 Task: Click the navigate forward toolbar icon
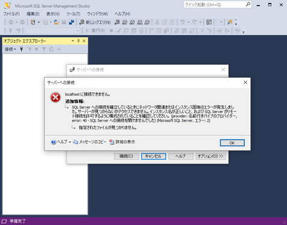tap(22, 22)
